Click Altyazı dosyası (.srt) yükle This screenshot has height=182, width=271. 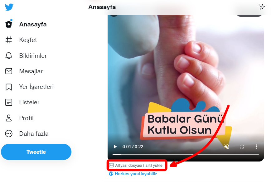[136, 165]
